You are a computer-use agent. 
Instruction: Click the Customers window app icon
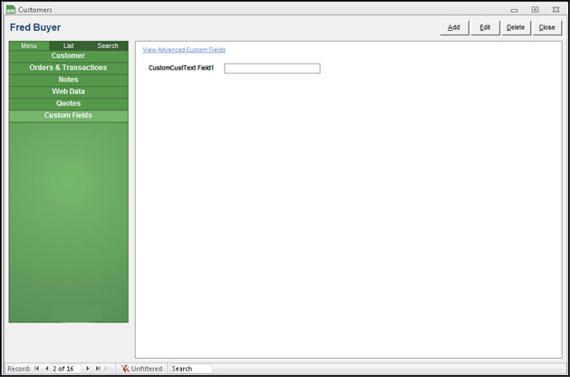pos(10,9)
